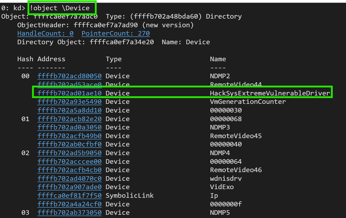Open address link for NDMP2 device
The image size is (346, 218).
point(69,76)
